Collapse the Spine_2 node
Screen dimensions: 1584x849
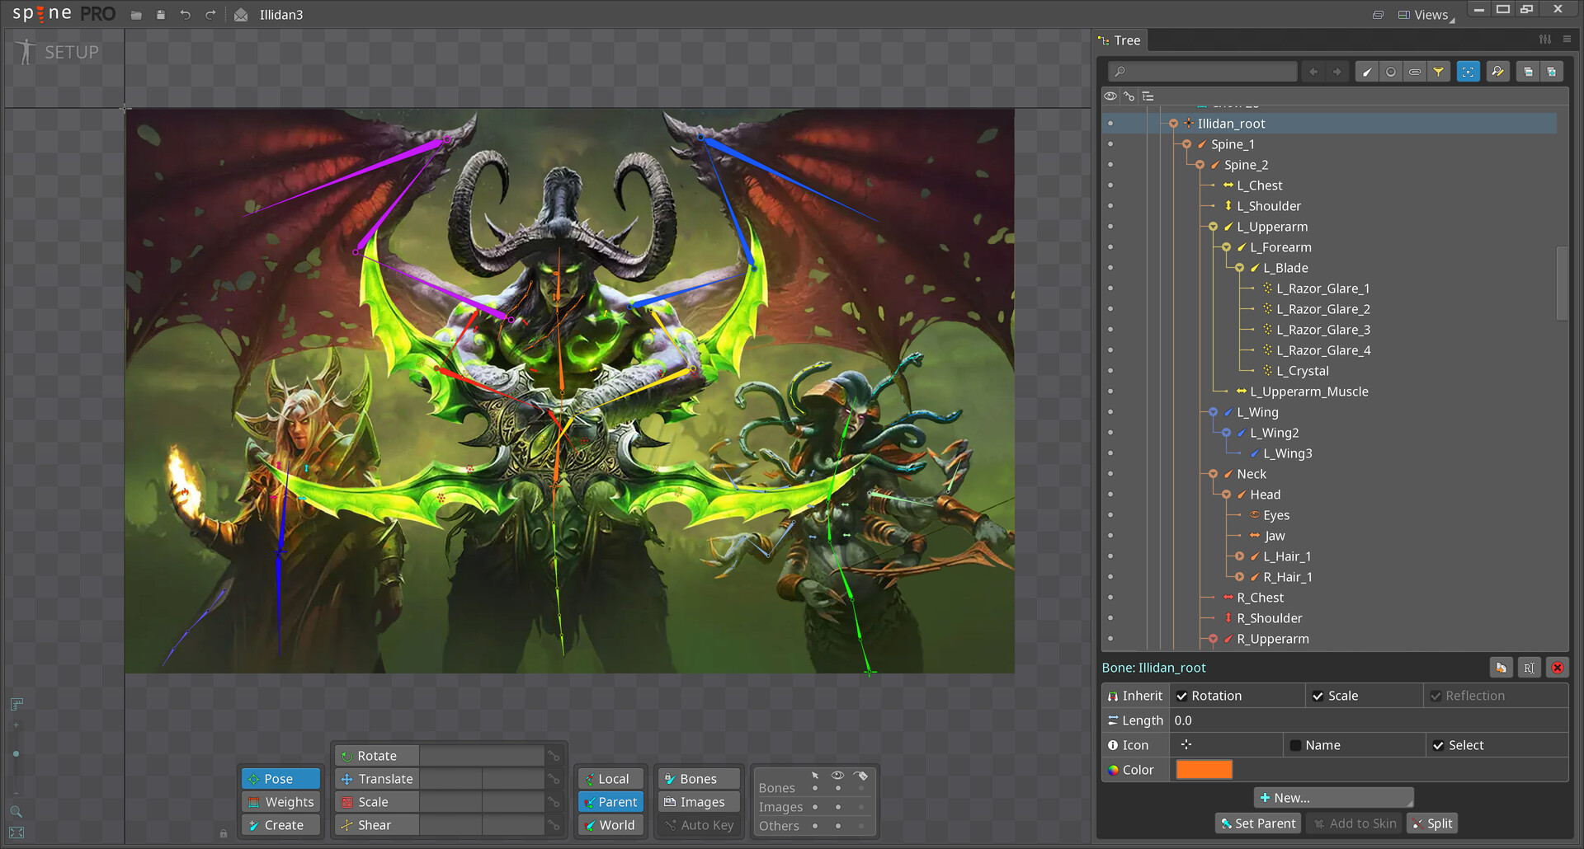tap(1200, 165)
